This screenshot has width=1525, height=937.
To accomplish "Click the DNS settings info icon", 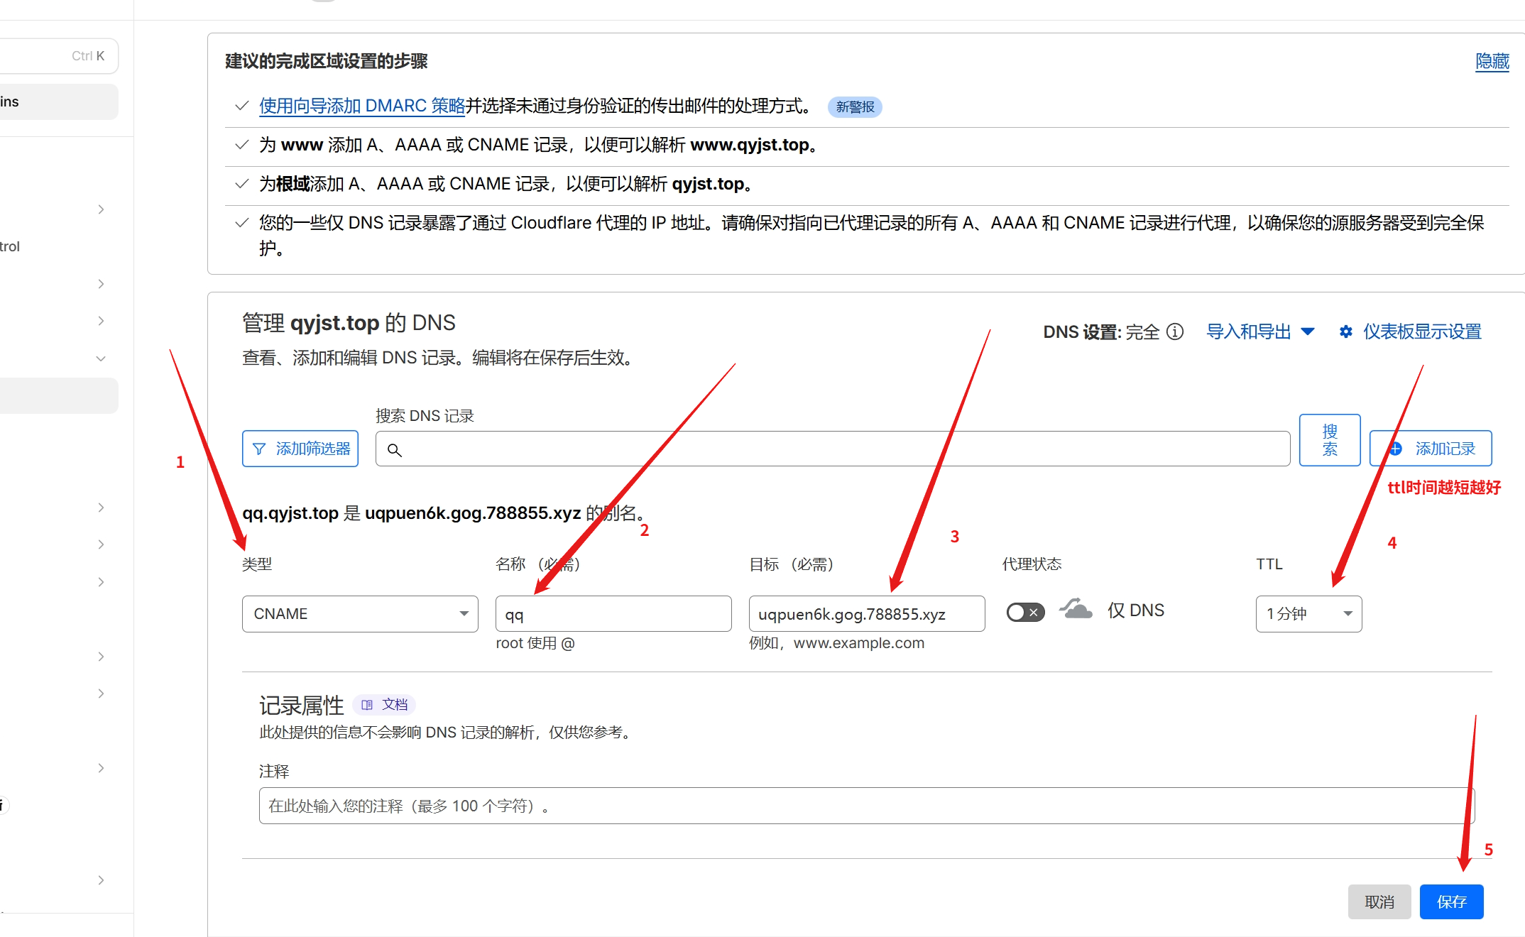I will 1175,331.
